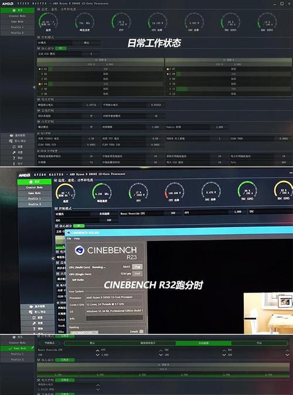
Task: Select Default control mode in bottom window
Action: pos(92,343)
